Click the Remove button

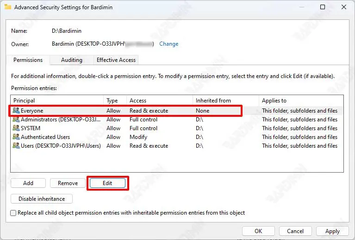68,183
